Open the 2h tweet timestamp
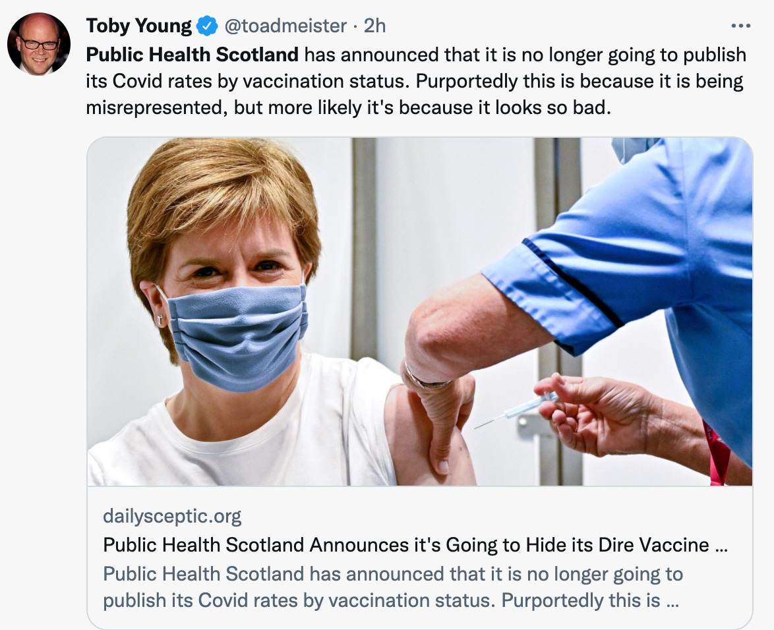The height and width of the screenshot is (630, 774). 374,26
